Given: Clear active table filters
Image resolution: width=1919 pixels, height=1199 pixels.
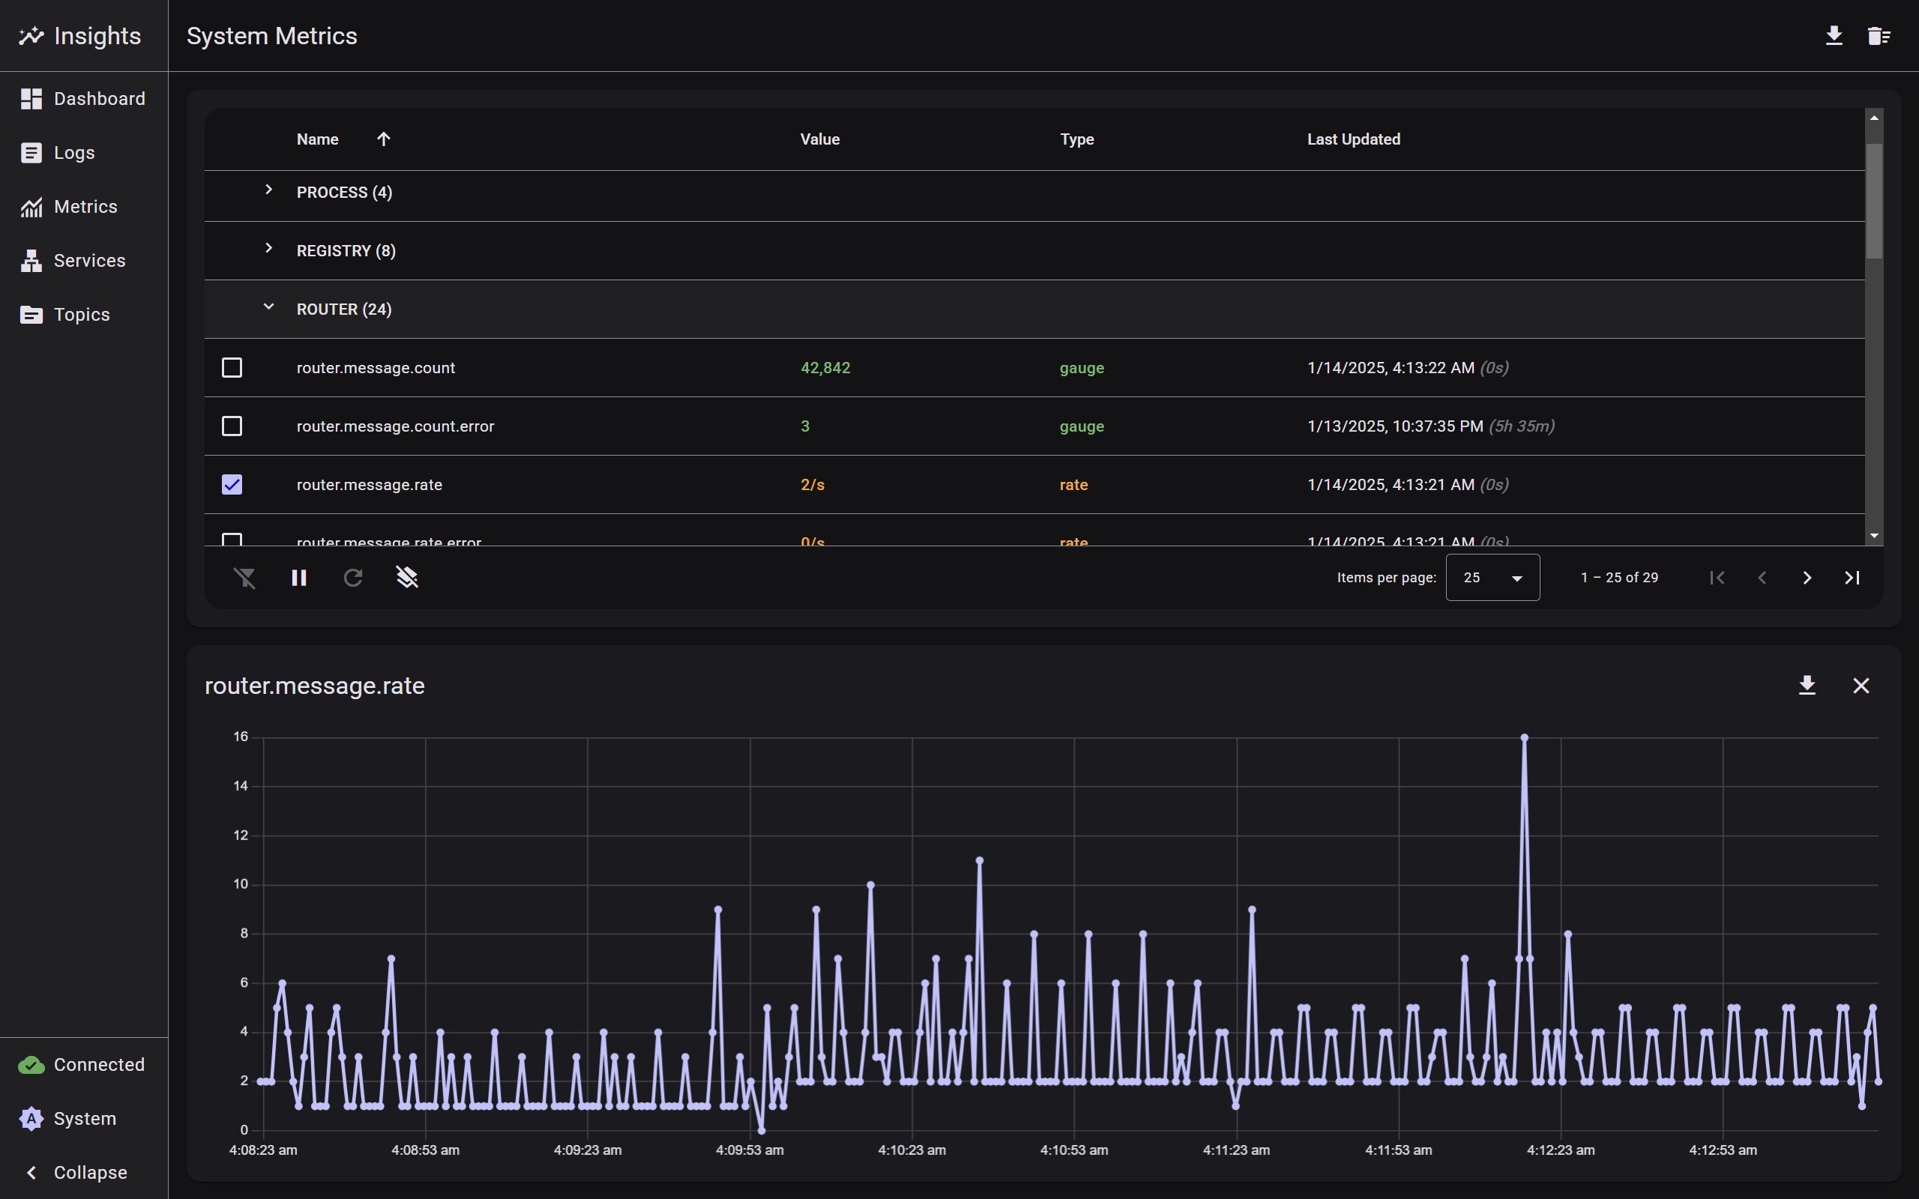Looking at the screenshot, I should [246, 577].
